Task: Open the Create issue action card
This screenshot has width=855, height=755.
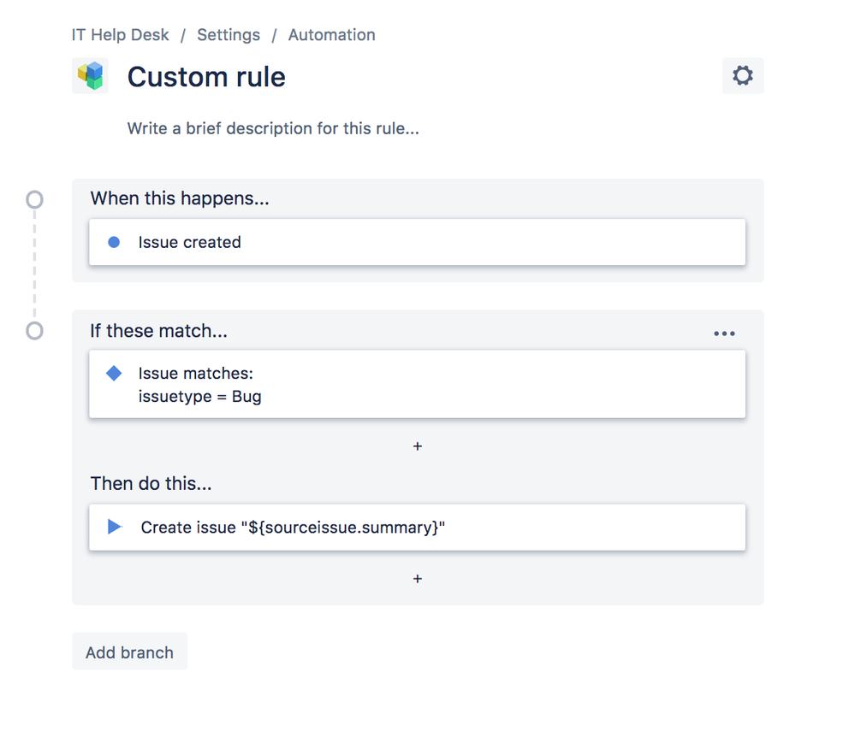Action: coord(417,527)
